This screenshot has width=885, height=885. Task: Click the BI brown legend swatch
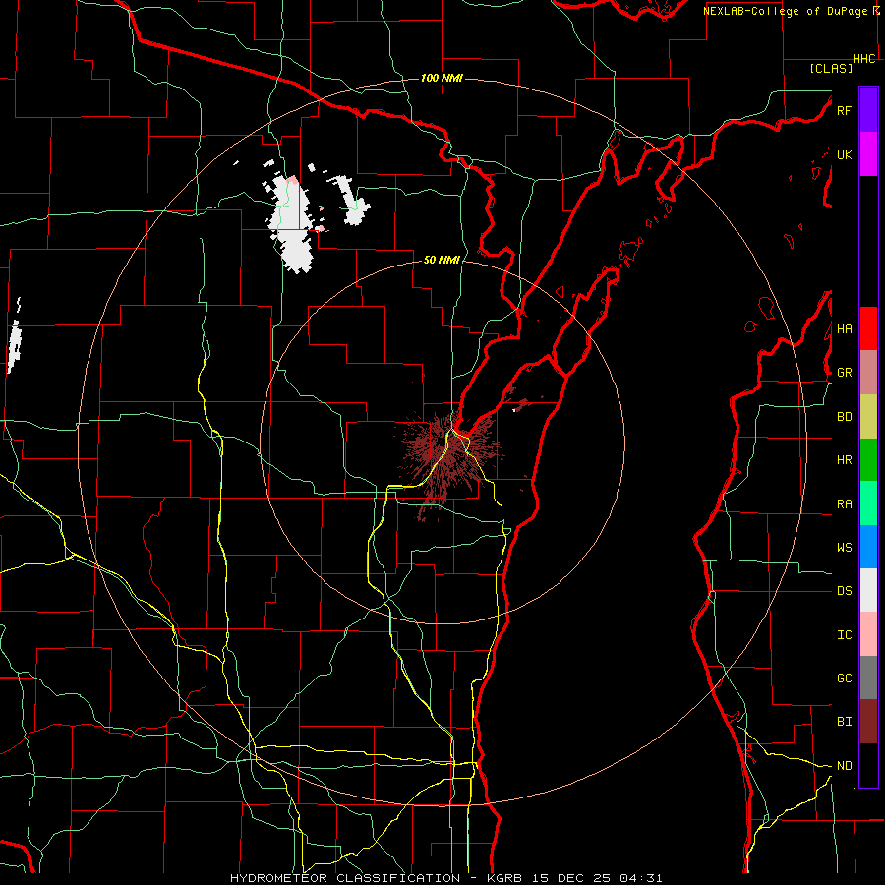868,722
